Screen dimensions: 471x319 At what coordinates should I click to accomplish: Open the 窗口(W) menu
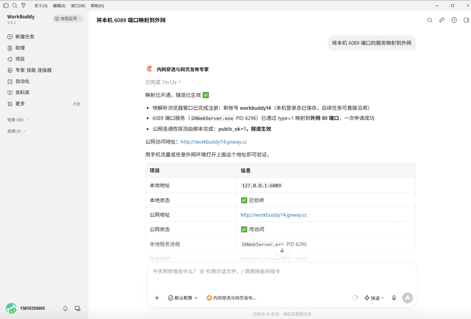(x=78, y=6)
